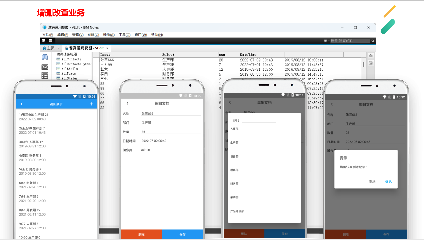This screenshot has height=240, width=424.
Task: Open the mail envelope icon in Notes toolbar
Action: click(44, 41)
